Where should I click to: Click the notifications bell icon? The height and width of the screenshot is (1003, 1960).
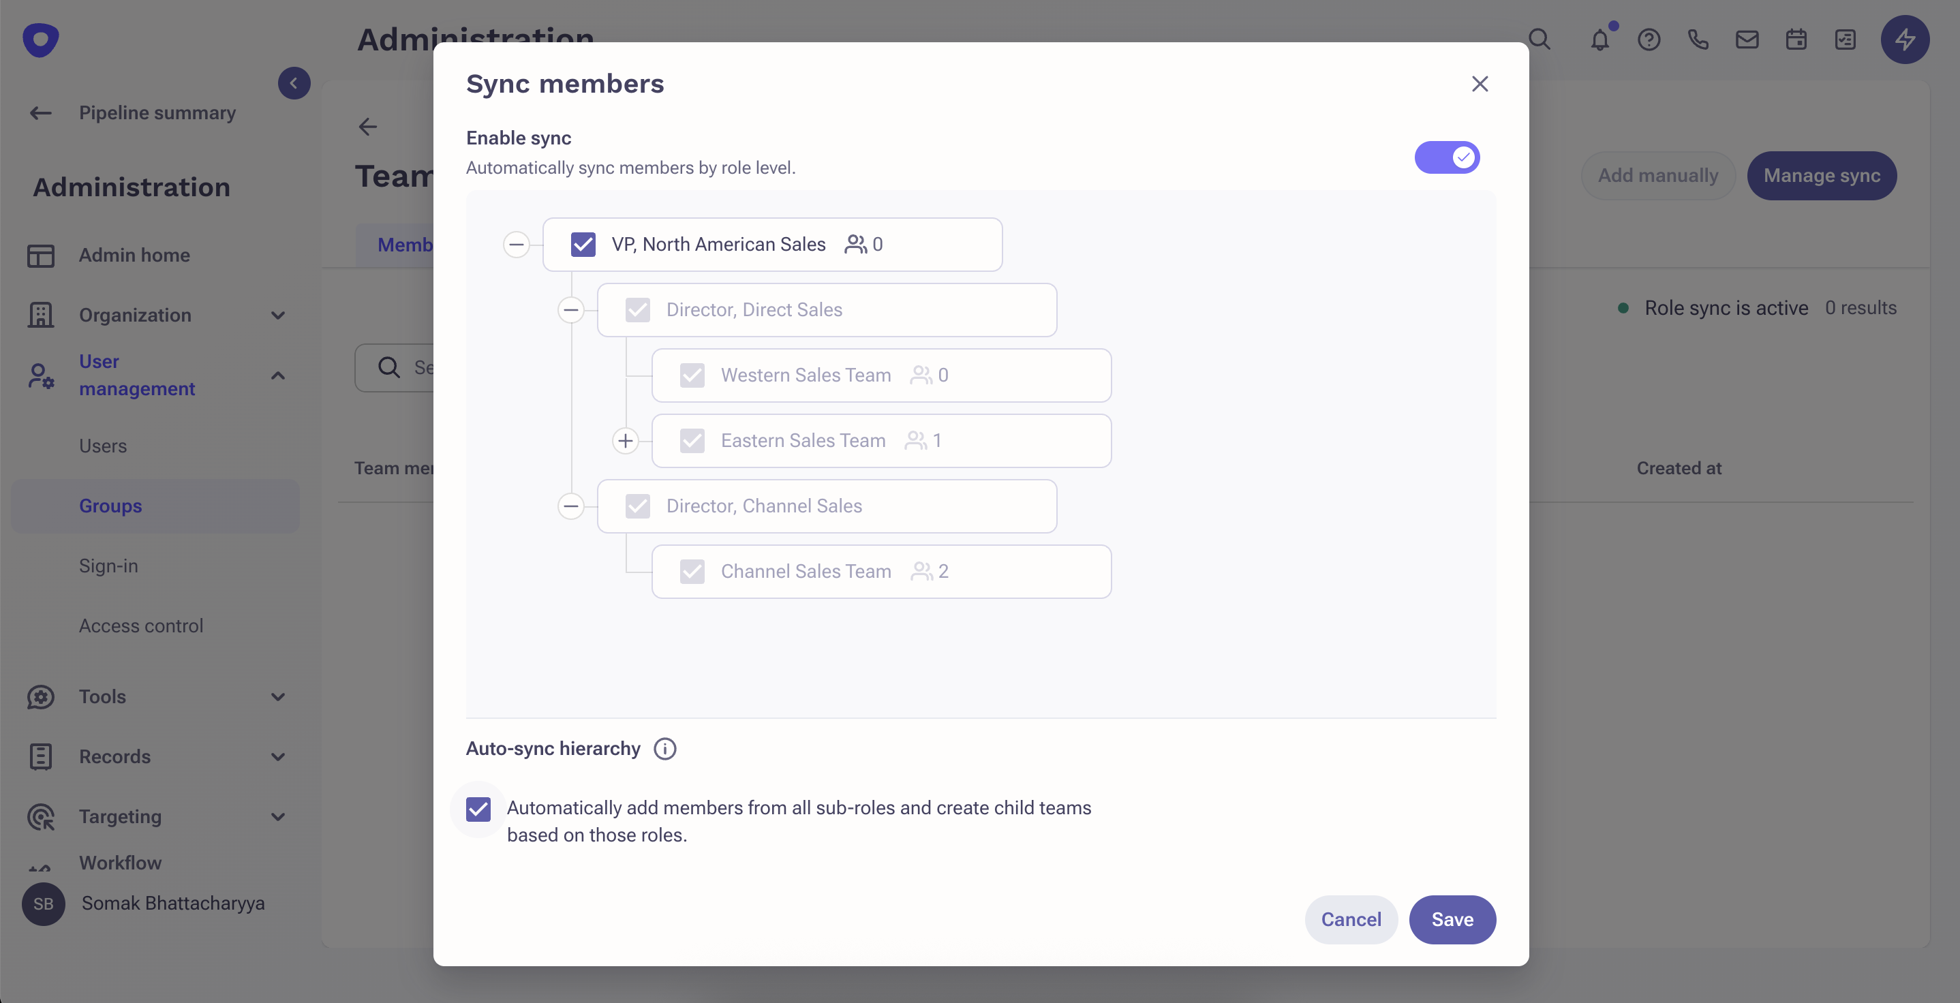point(1599,40)
